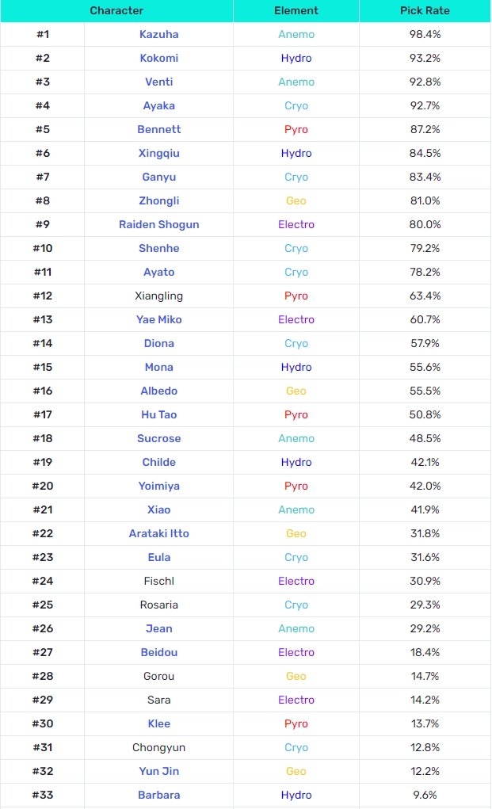Click the Pick Rate column header
This screenshot has width=492, height=809.
pos(425,10)
